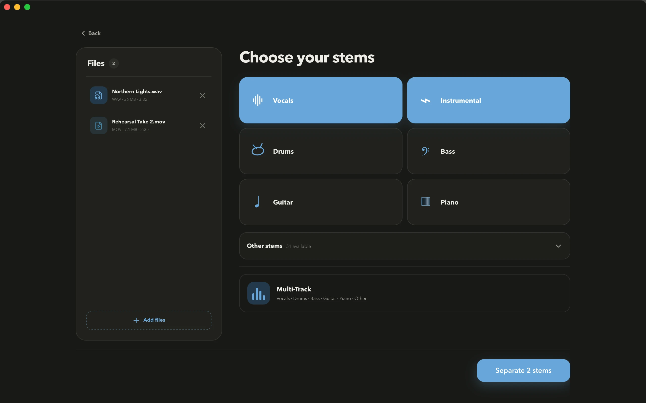Click the Multi-Track bars icon
Screen dimensions: 646x403
[x=258, y=293]
